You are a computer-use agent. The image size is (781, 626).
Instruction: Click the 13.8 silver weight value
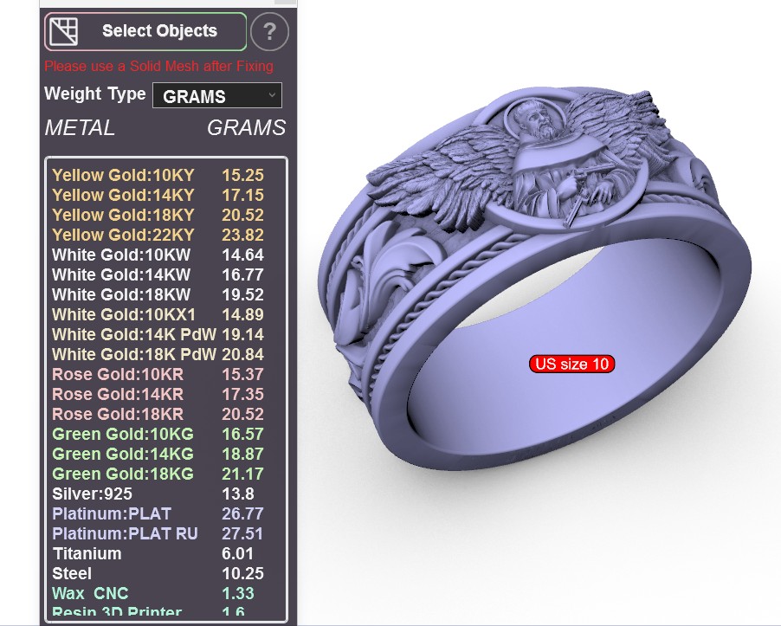(x=238, y=494)
